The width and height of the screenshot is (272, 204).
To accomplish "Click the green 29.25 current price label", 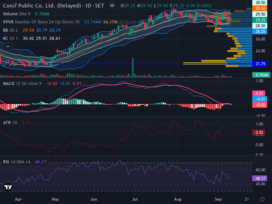I will coord(260,20).
